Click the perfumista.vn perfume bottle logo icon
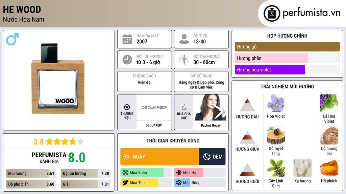 tap(272, 13)
